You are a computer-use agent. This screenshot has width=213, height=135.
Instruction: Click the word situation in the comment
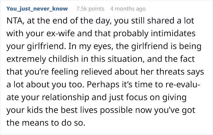point(126,59)
